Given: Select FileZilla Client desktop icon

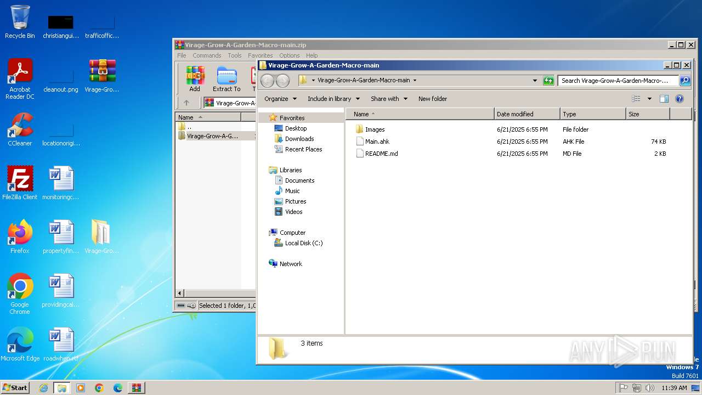Looking at the screenshot, I should [20, 183].
